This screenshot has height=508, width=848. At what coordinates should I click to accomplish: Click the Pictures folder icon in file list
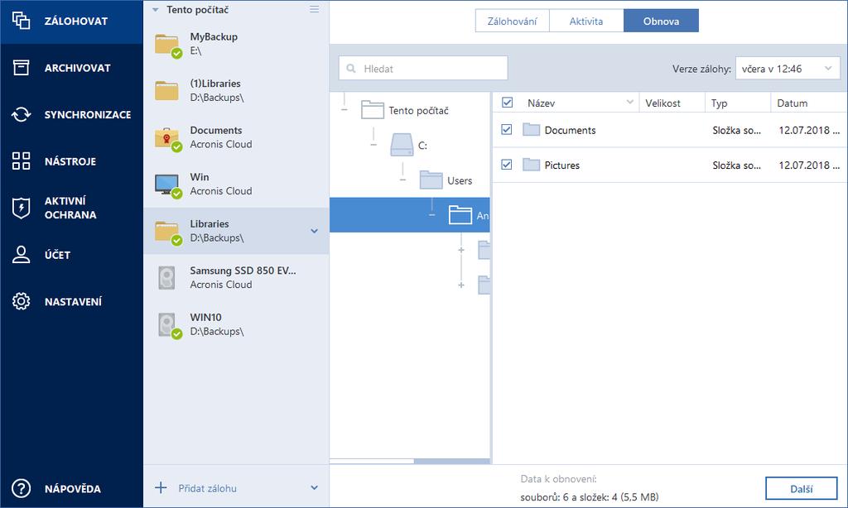[x=531, y=165]
